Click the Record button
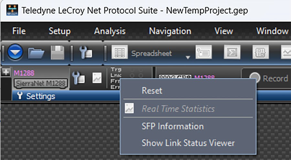The height and width of the screenshot is (160, 291). 268,78
